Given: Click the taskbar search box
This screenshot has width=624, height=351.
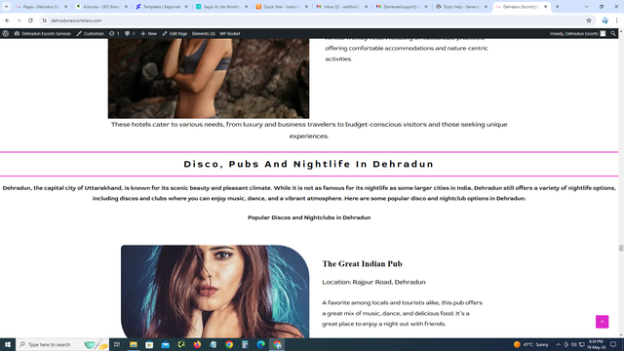Looking at the screenshot, I should [x=62, y=344].
